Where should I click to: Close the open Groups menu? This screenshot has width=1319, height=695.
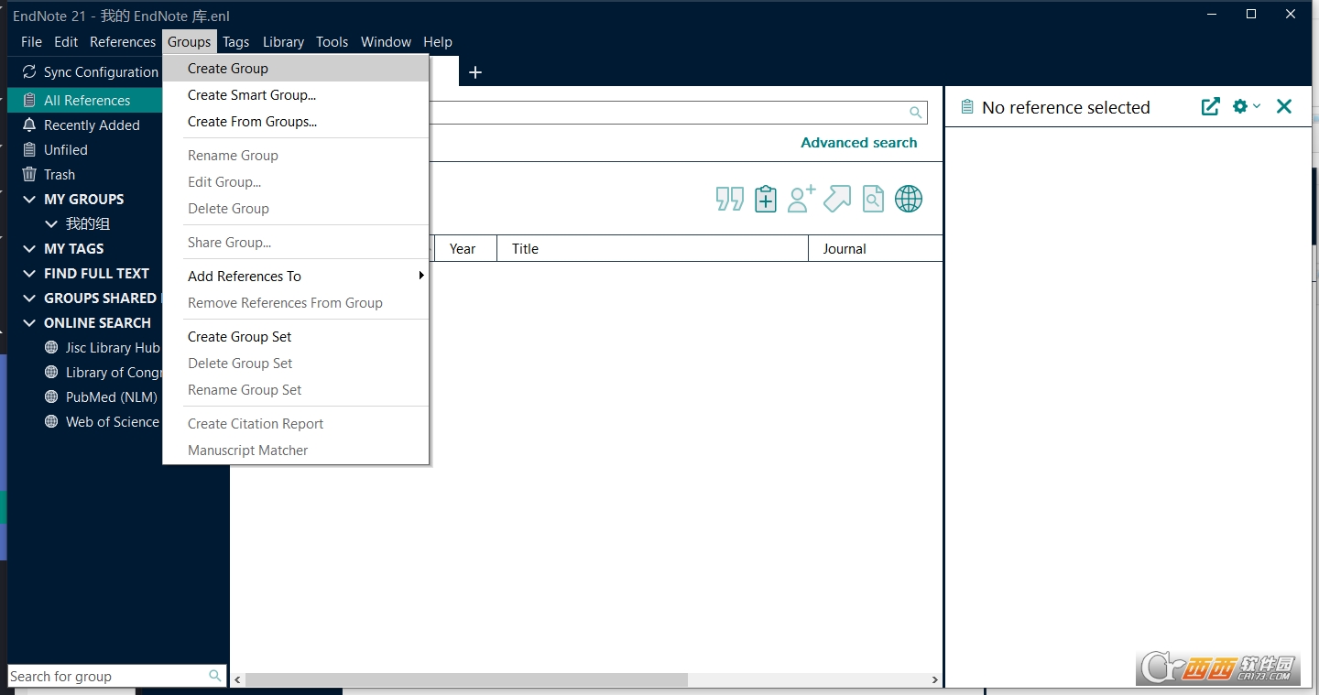[190, 42]
